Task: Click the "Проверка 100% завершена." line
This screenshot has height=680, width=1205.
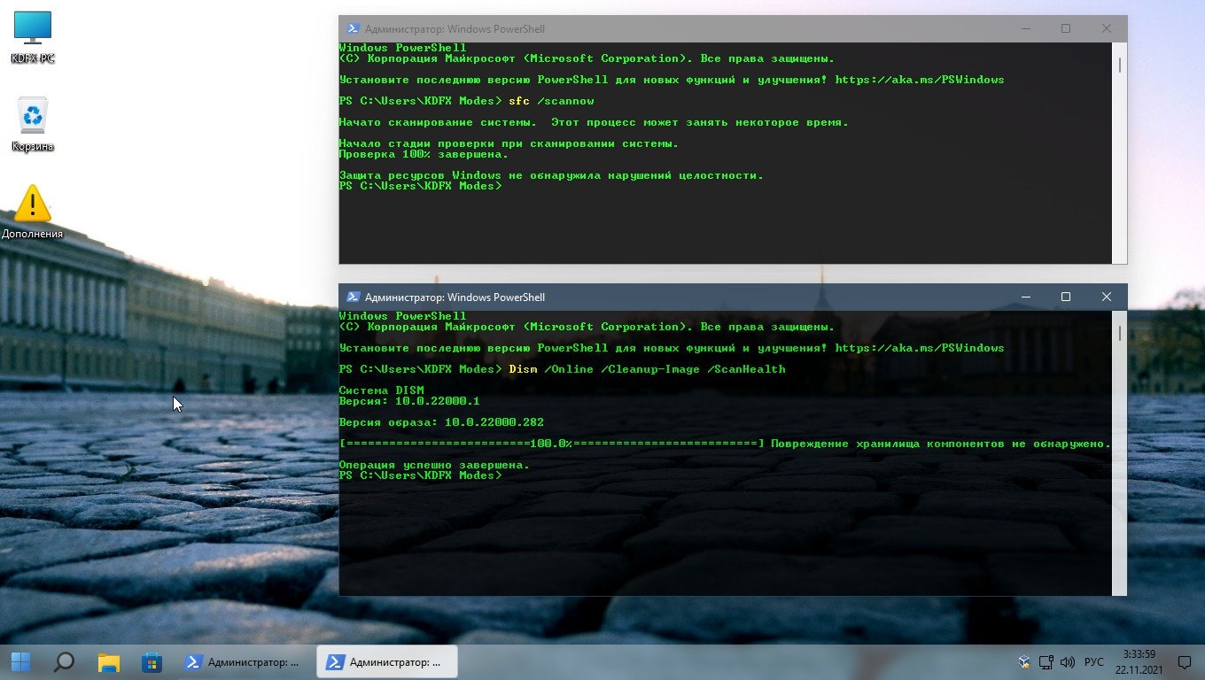Action: 424,154
